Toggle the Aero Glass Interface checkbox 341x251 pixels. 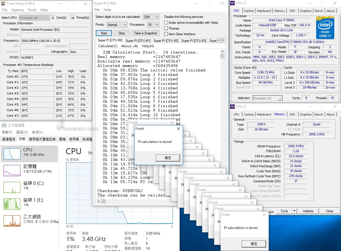coord(166,34)
